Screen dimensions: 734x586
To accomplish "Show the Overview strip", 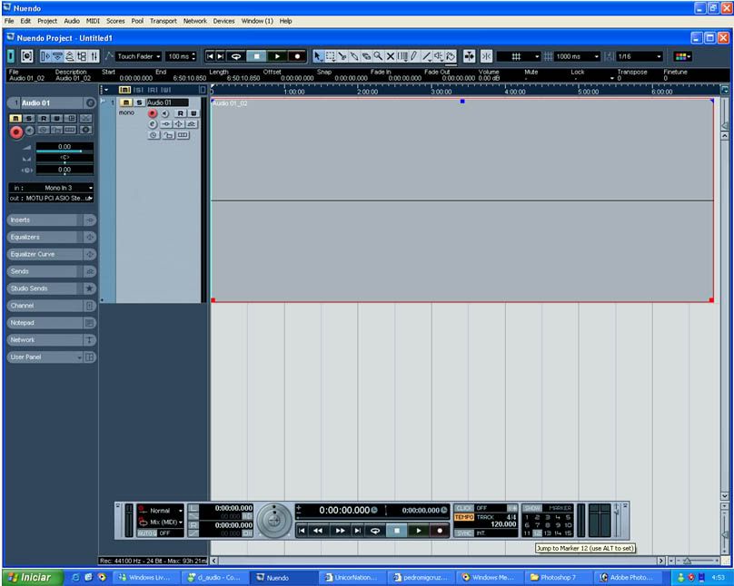I will point(69,56).
